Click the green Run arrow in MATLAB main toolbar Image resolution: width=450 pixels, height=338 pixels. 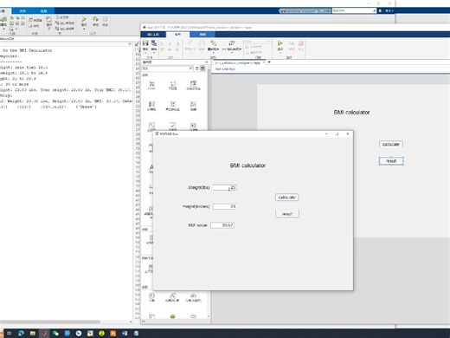pos(84,19)
